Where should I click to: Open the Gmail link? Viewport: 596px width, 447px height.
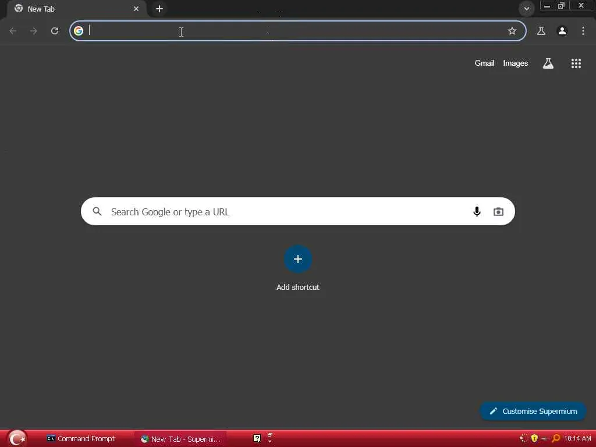(484, 63)
